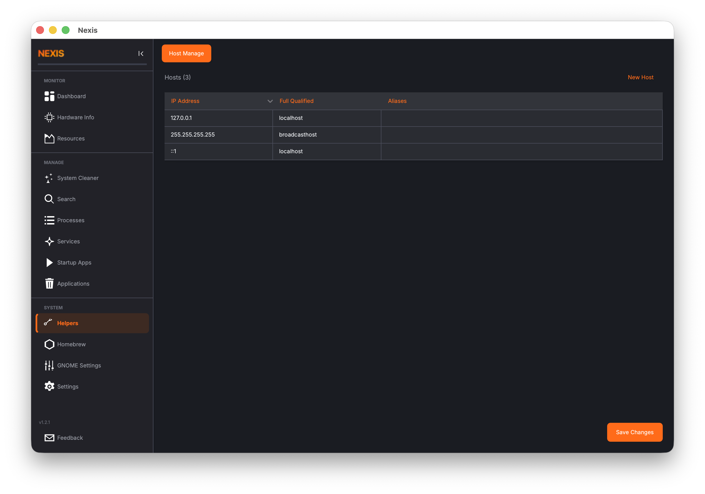Open the app Settings
This screenshot has width=705, height=494.
[68, 386]
